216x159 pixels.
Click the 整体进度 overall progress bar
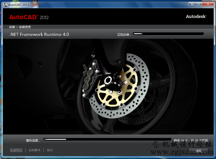pyautogui.click(x=107, y=139)
